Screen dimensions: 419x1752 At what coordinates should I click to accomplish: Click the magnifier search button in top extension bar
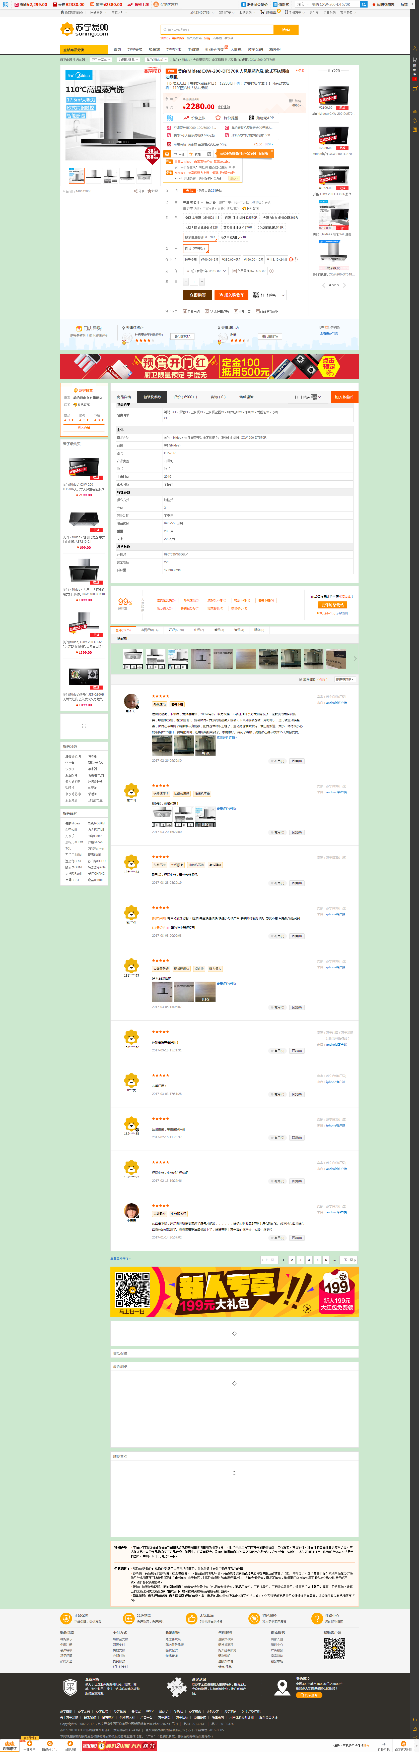click(364, 4)
